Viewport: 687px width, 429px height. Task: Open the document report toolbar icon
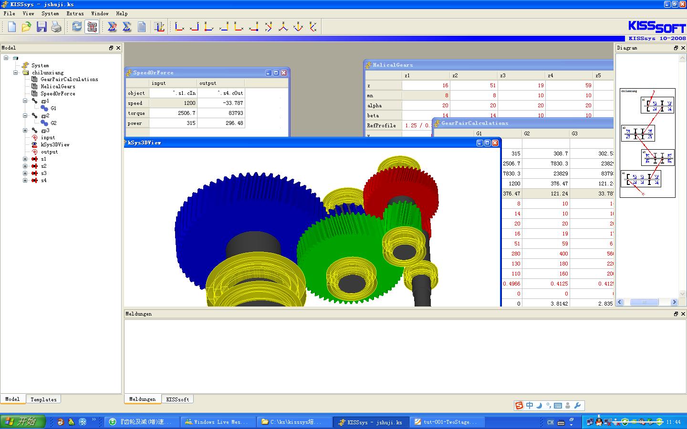pos(142,27)
